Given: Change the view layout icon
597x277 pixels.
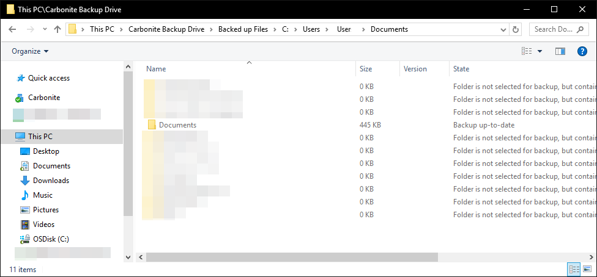Looking at the screenshot, I should 527,51.
